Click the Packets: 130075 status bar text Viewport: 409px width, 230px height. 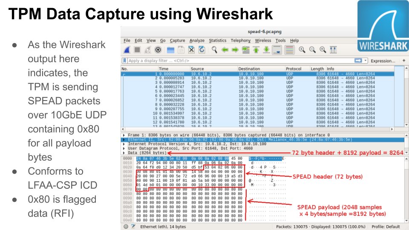click(292, 227)
